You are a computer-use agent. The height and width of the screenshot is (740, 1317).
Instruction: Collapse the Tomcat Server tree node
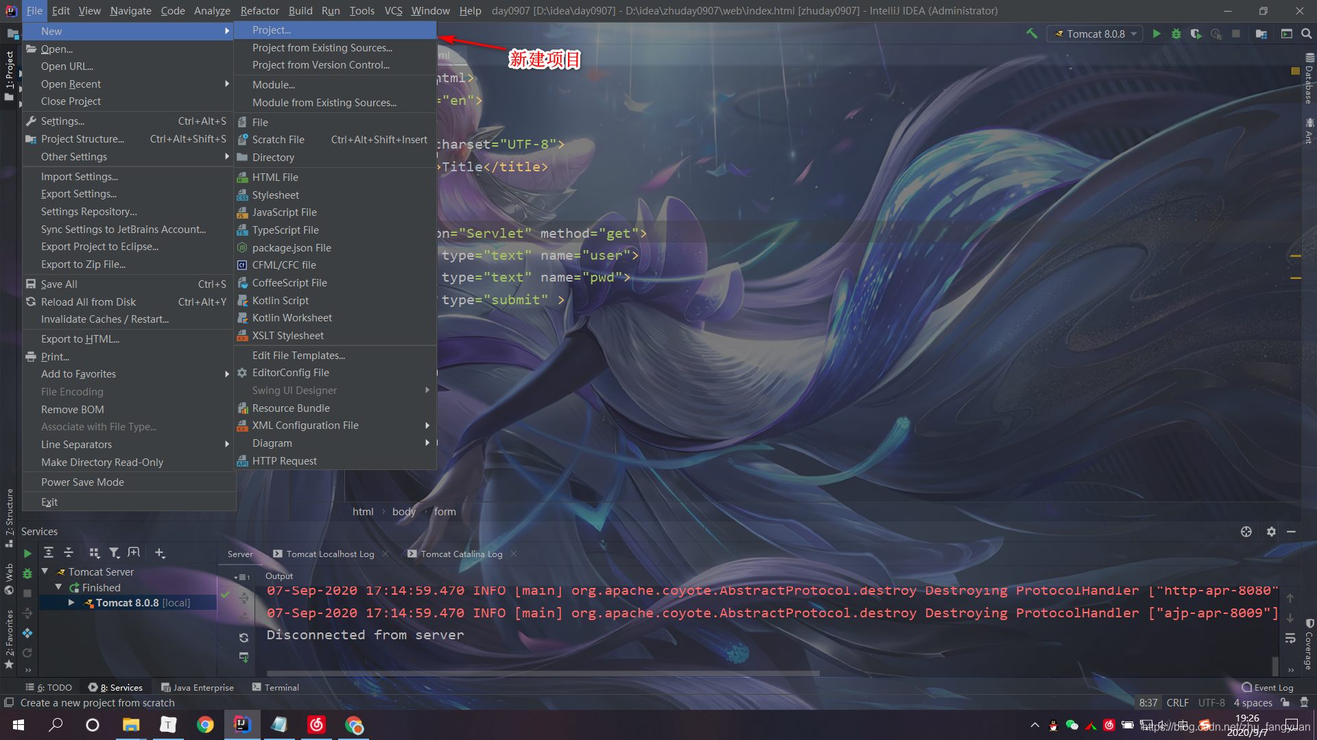45,571
